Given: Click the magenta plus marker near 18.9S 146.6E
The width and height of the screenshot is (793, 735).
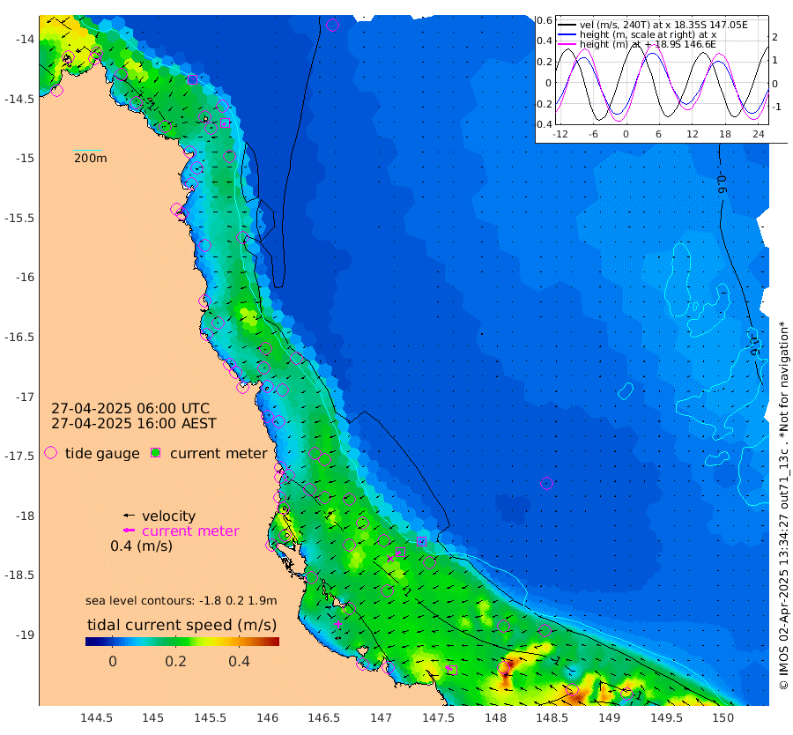Looking at the screenshot, I should pos(337,624).
